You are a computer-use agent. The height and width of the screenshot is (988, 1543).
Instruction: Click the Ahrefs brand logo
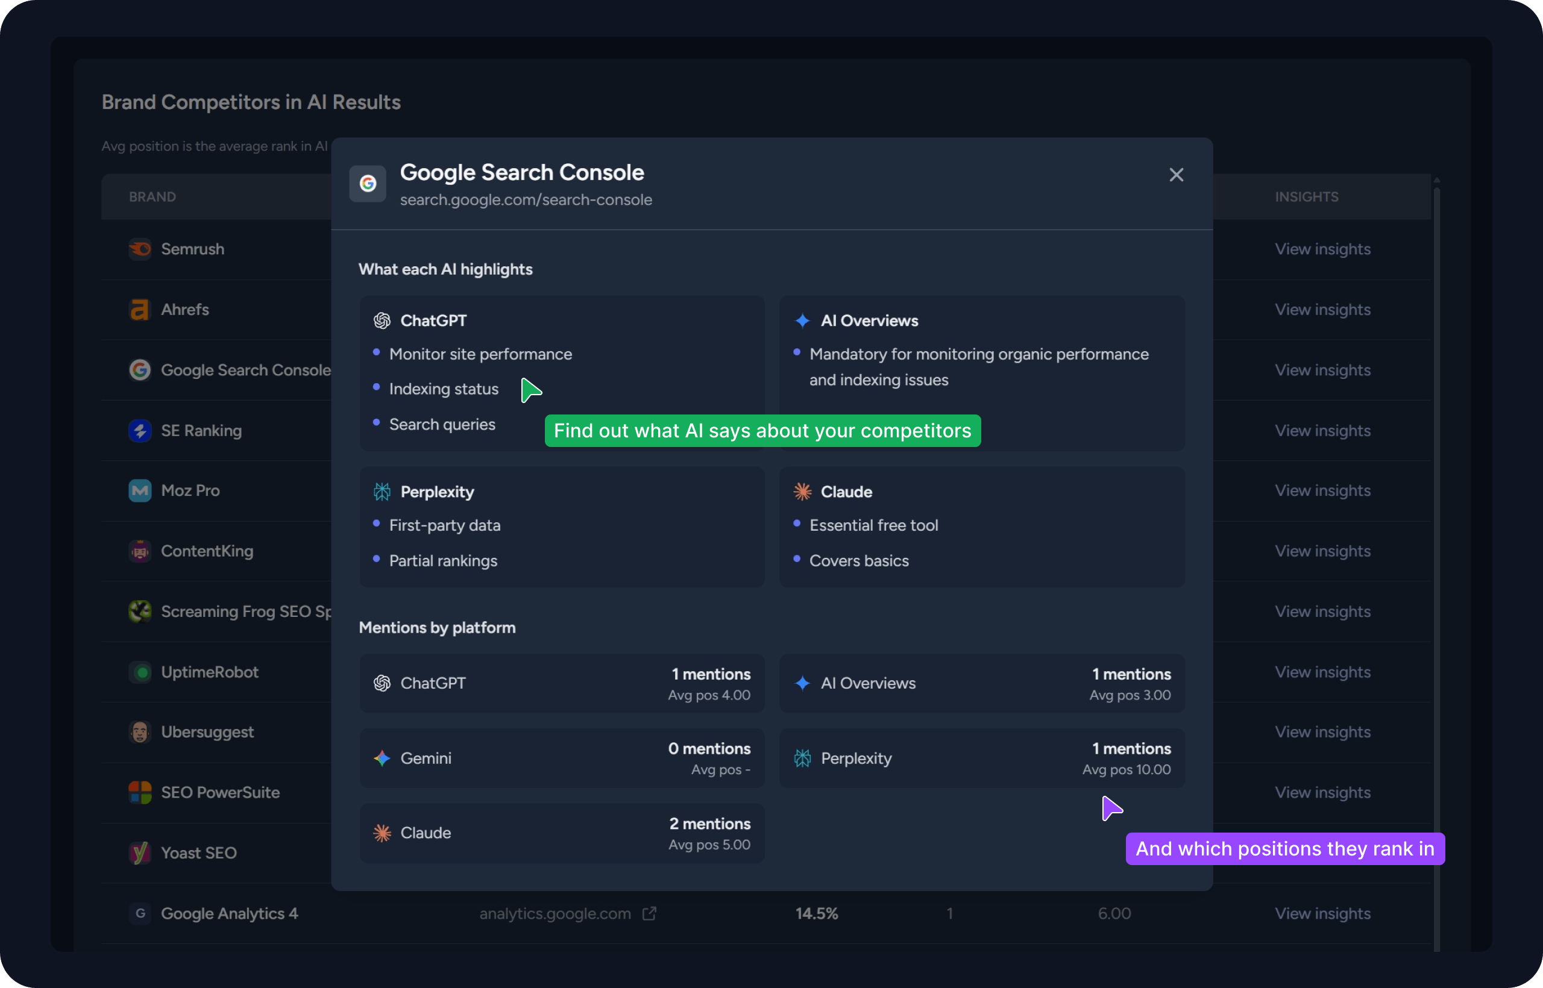(140, 309)
